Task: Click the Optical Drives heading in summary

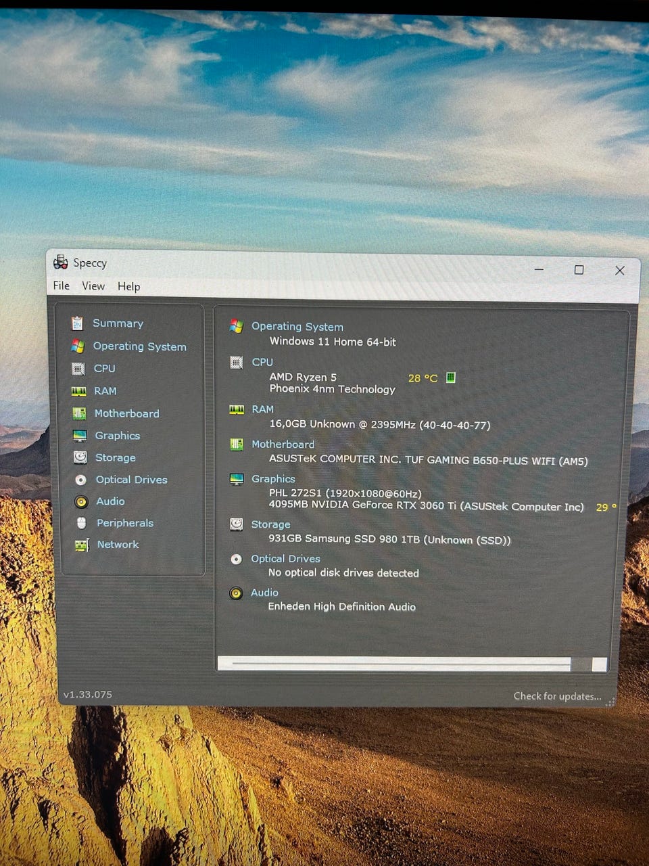Action: tap(285, 559)
